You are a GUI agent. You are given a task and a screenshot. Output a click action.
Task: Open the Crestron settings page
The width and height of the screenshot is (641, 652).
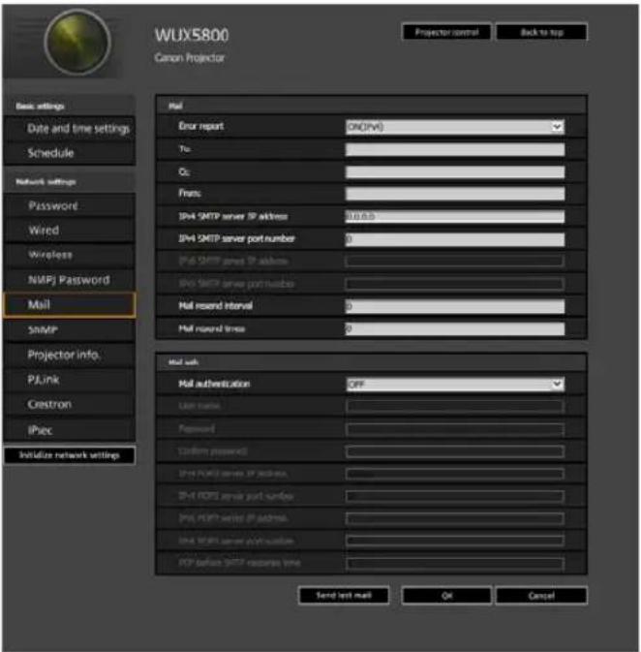click(69, 404)
